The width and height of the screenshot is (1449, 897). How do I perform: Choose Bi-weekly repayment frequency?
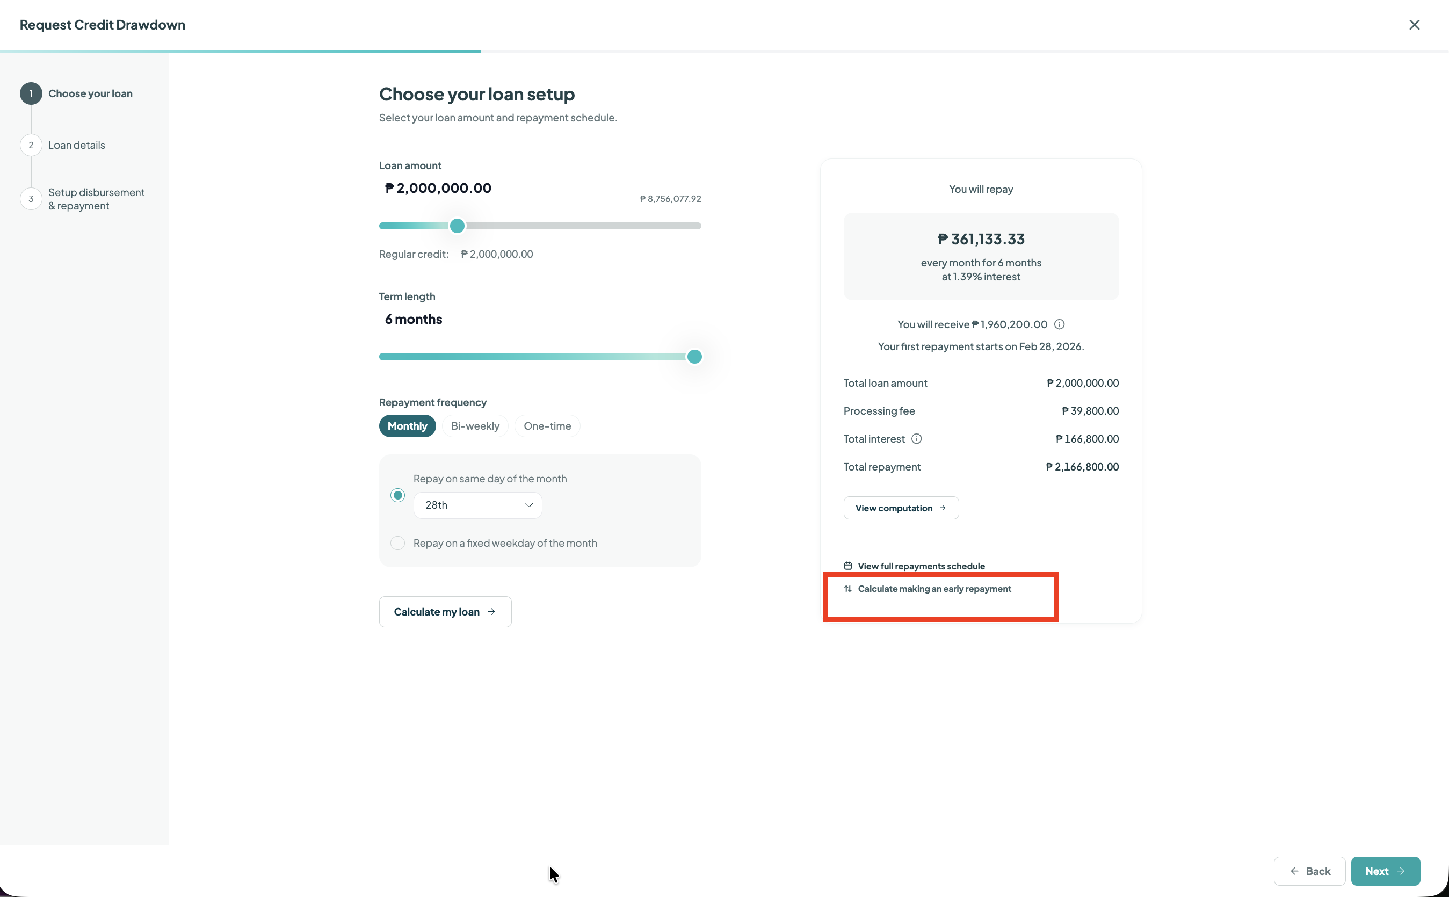pyautogui.click(x=475, y=426)
